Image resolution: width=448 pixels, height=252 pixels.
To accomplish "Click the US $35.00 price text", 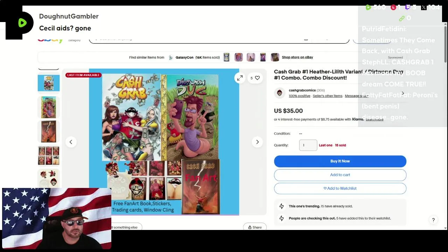I will click(x=288, y=111).
